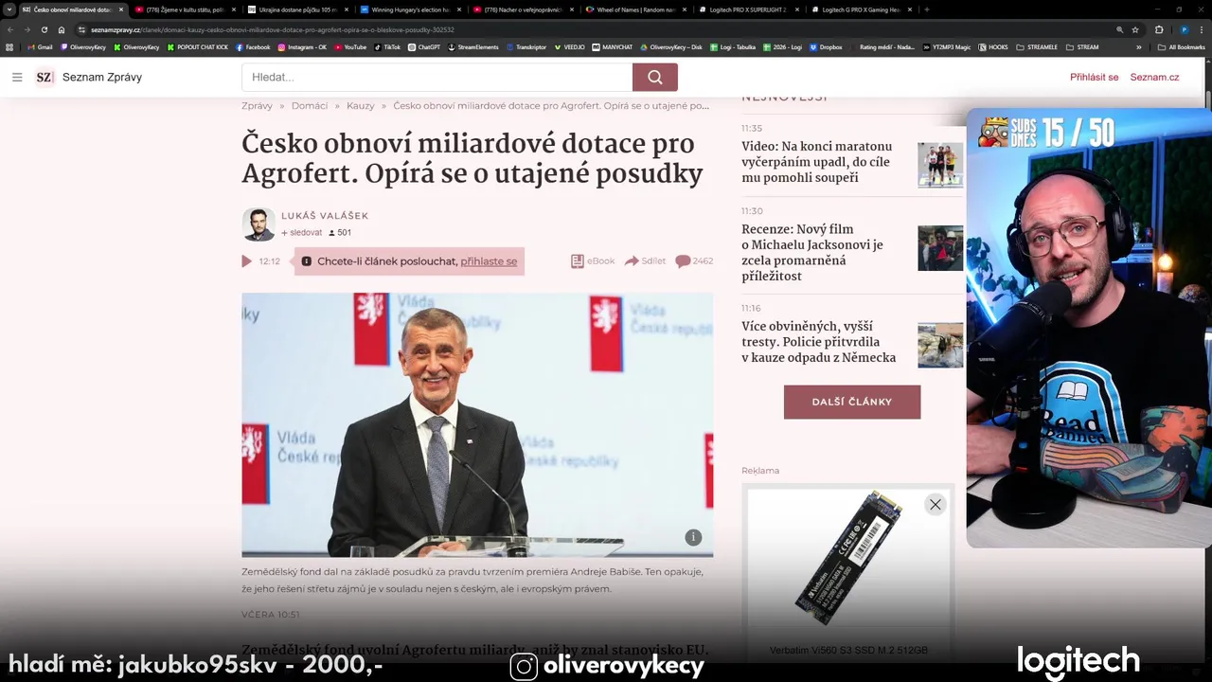Viewport: 1212px width, 682px height.
Task: Open the apps grid in bookmarks bar
Action: 9,46
